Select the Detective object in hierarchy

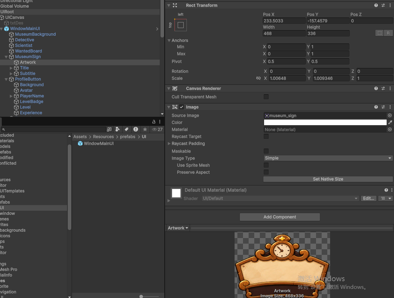tap(24, 40)
